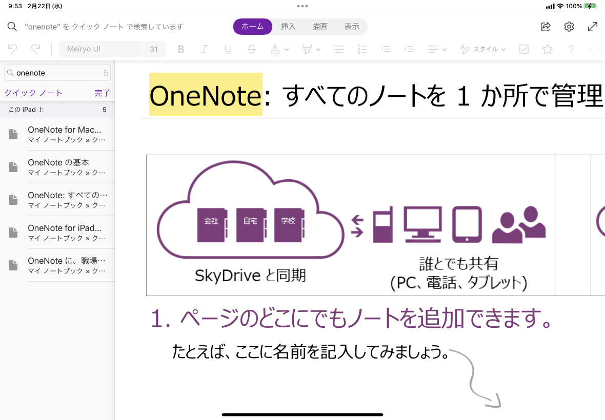The height and width of the screenshot is (420, 605).
Task: Enter full screen with the expand arrows icon
Action: pos(592,27)
